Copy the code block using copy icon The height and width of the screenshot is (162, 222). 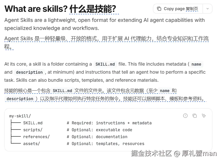pyautogui.click(x=195, y=116)
